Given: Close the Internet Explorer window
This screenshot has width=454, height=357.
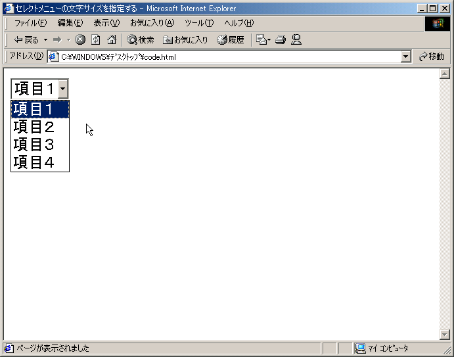Looking at the screenshot, I should tap(444, 9).
